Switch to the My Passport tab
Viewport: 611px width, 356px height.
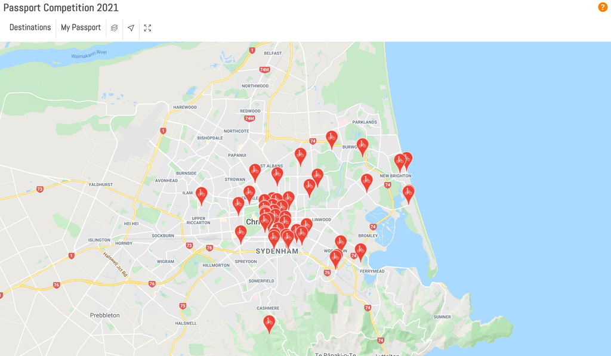[81, 27]
